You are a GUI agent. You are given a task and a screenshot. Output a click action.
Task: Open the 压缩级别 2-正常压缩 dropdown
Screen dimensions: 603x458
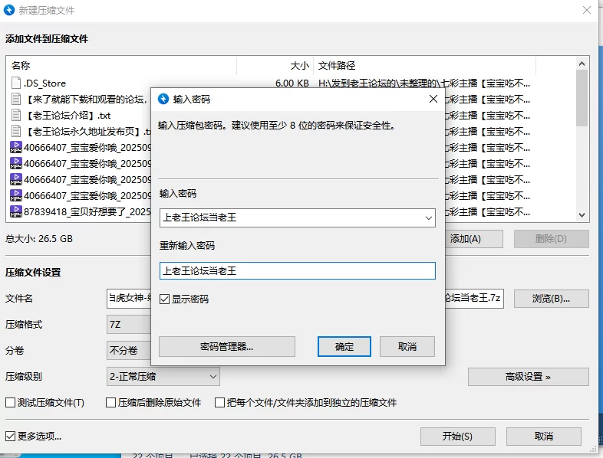(x=163, y=377)
